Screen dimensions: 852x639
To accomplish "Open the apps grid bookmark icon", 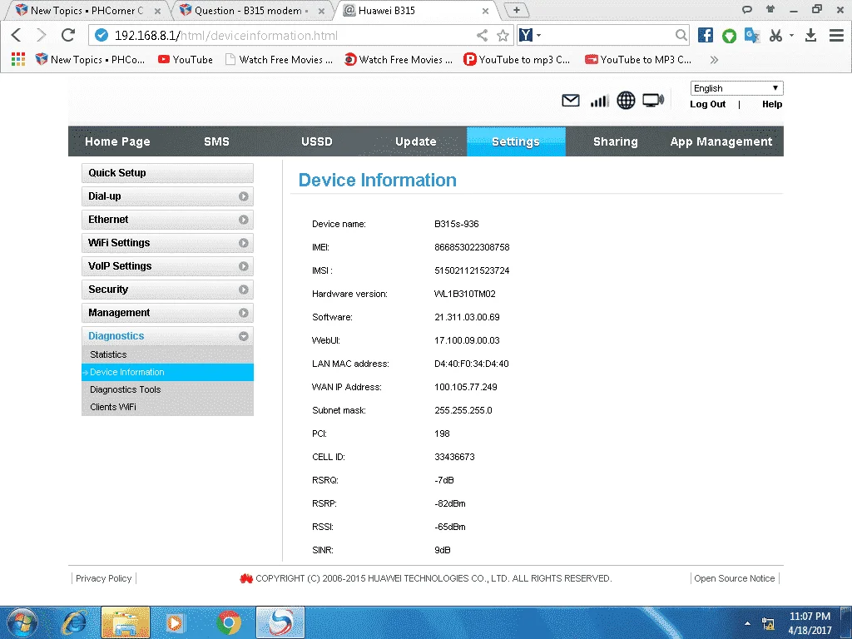I will coord(18,59).
